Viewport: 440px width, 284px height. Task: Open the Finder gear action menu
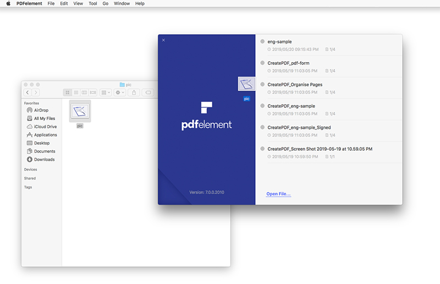click(120, 92)
